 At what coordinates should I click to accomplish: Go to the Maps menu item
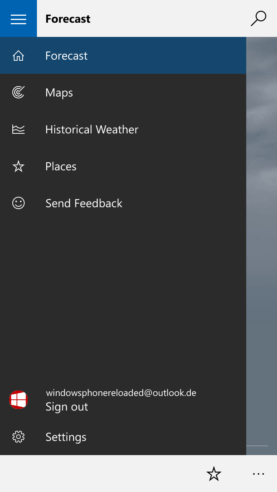pos(123,92)
